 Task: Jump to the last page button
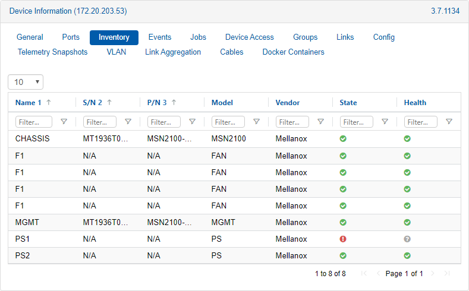point(447,274)
